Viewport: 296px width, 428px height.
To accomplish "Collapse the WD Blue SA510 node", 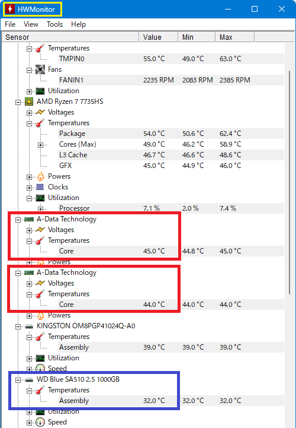I will click(x=18, y=381).
